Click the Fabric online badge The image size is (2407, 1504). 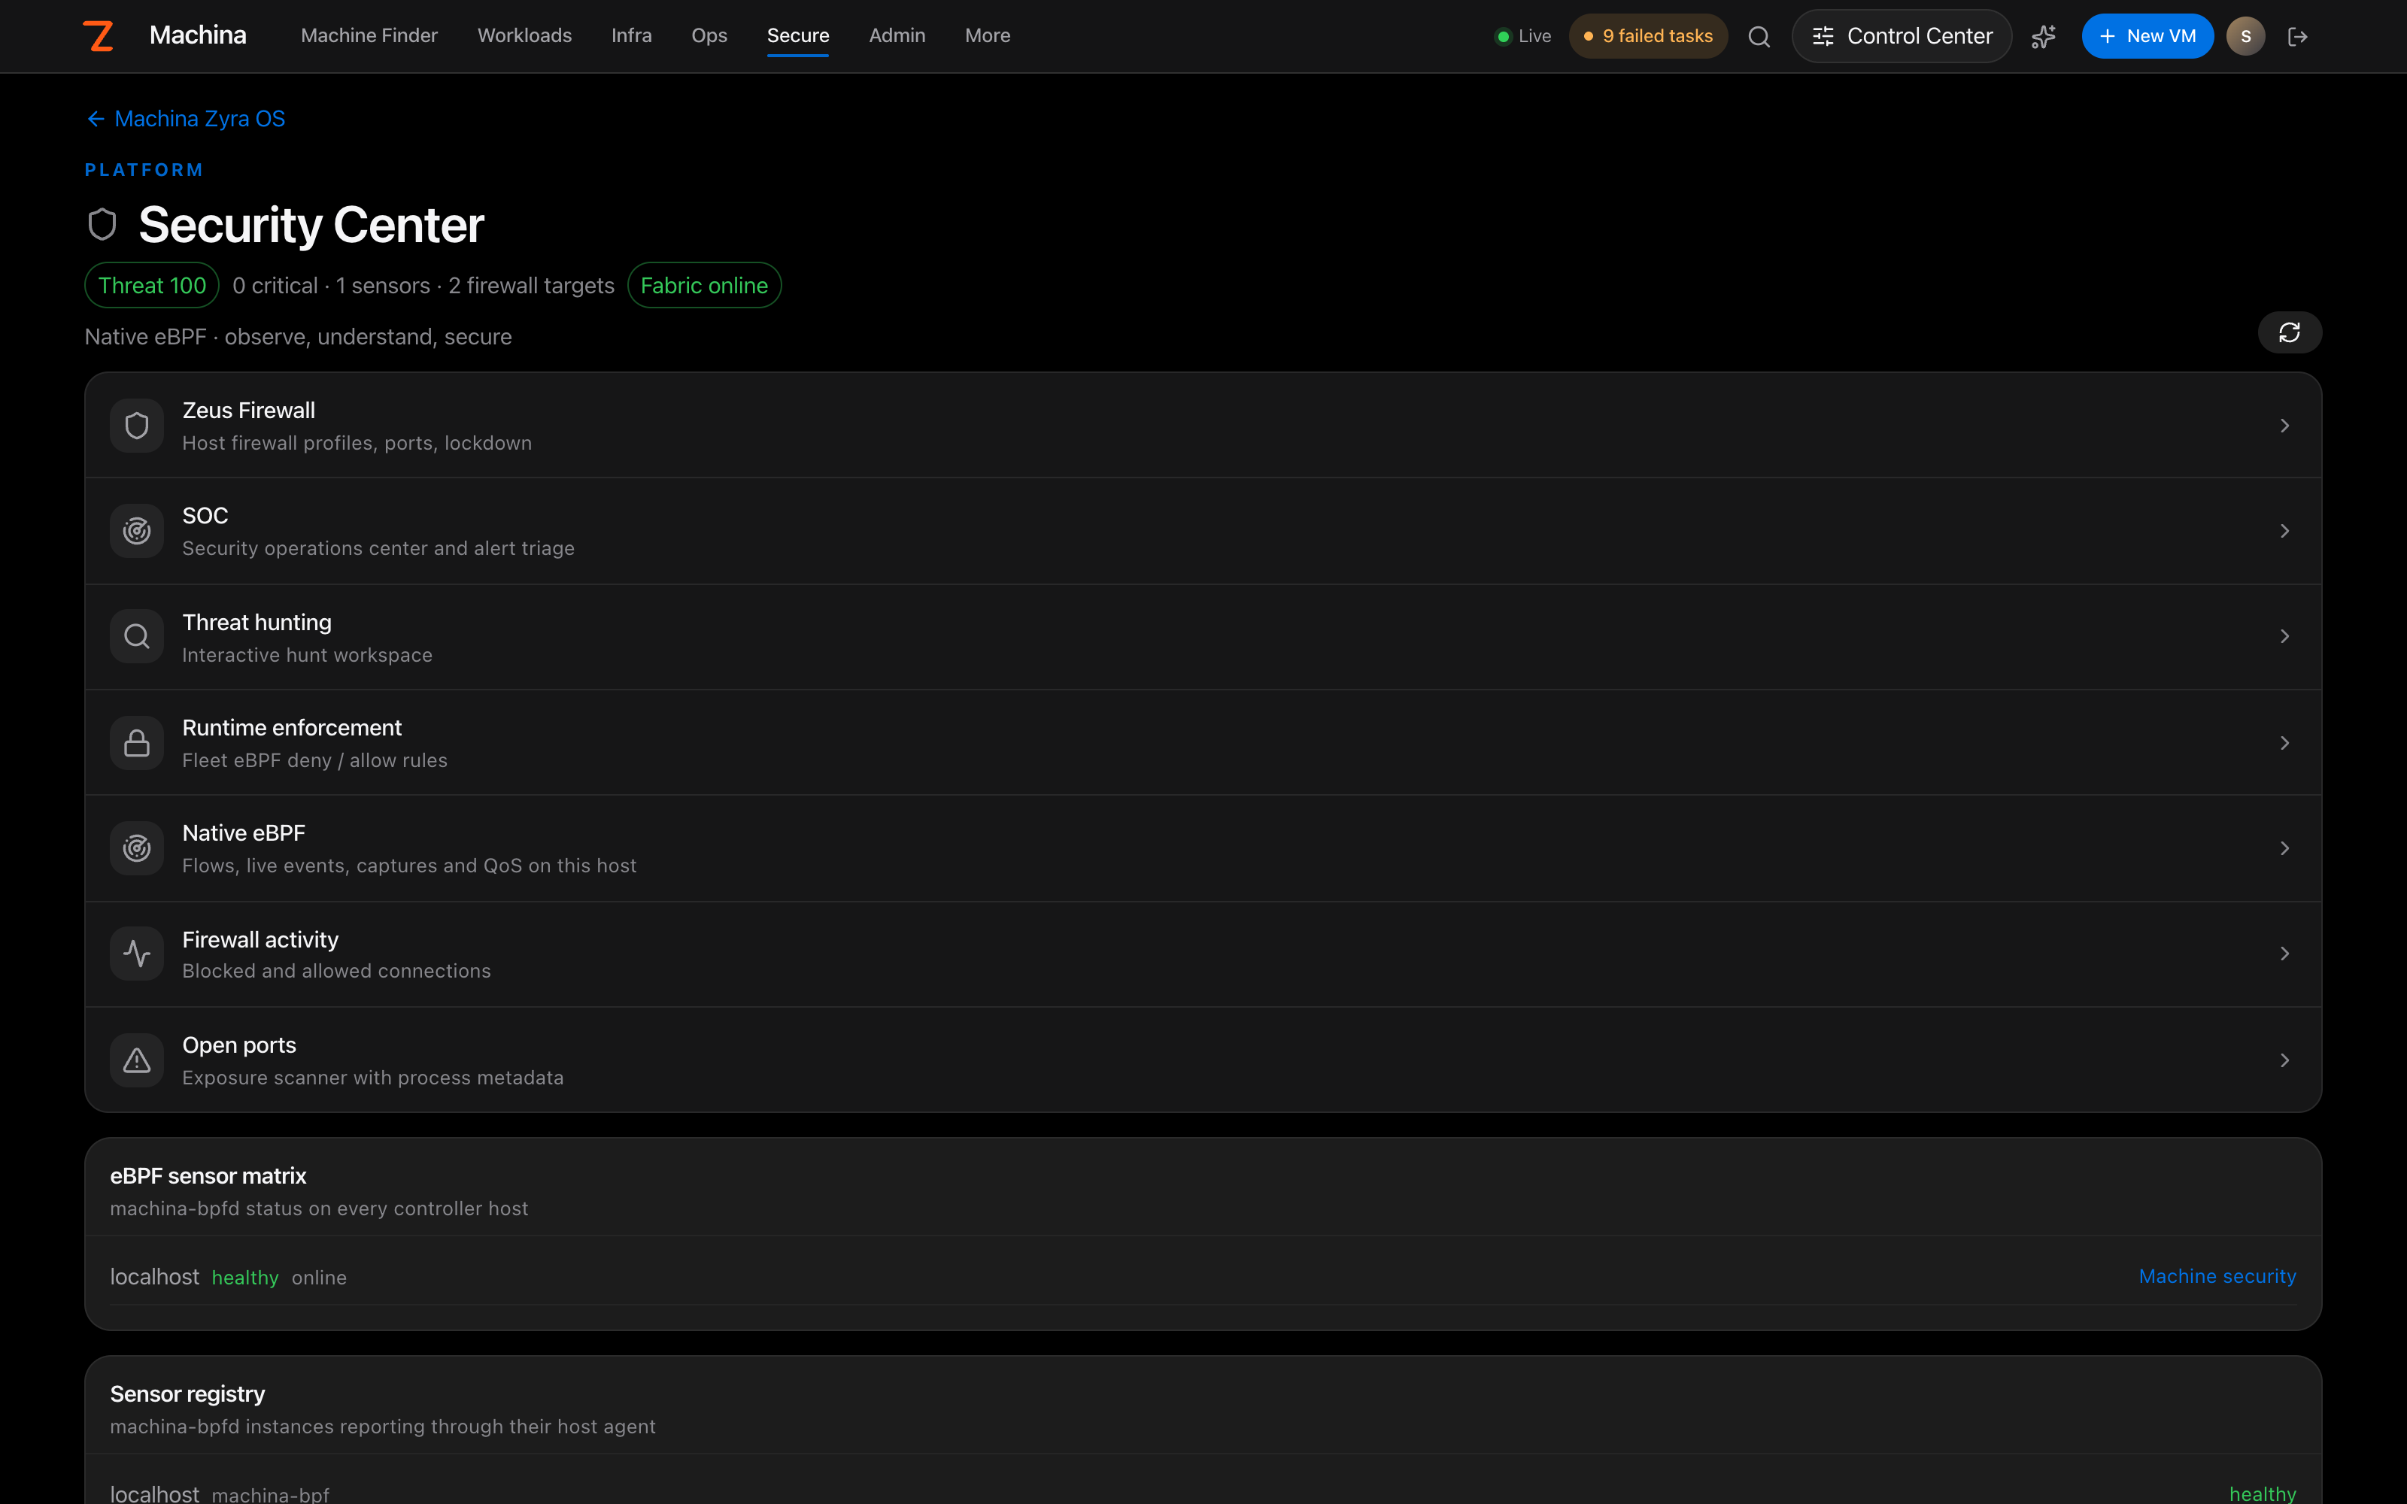pyautogui.click(x=704, y=286)
